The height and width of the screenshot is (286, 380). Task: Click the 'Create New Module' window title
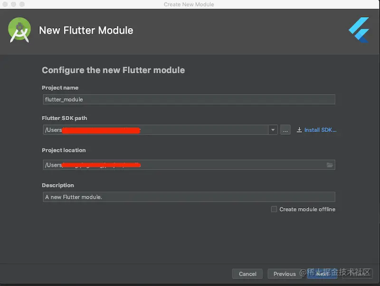pyautogui.click(x=189, y=4)
